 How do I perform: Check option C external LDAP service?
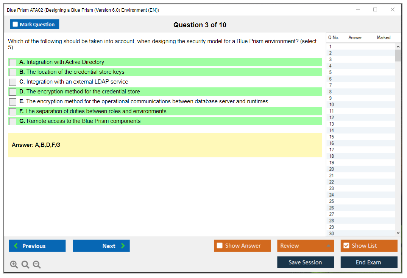(13, 82)
